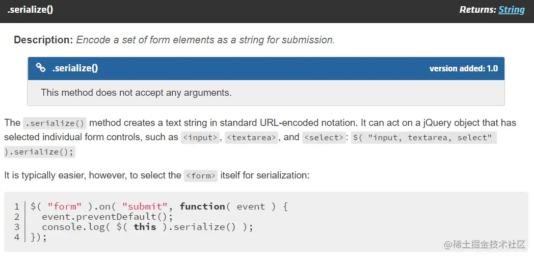
Task: Open the String return type link
Action: (x=512, y=10)
